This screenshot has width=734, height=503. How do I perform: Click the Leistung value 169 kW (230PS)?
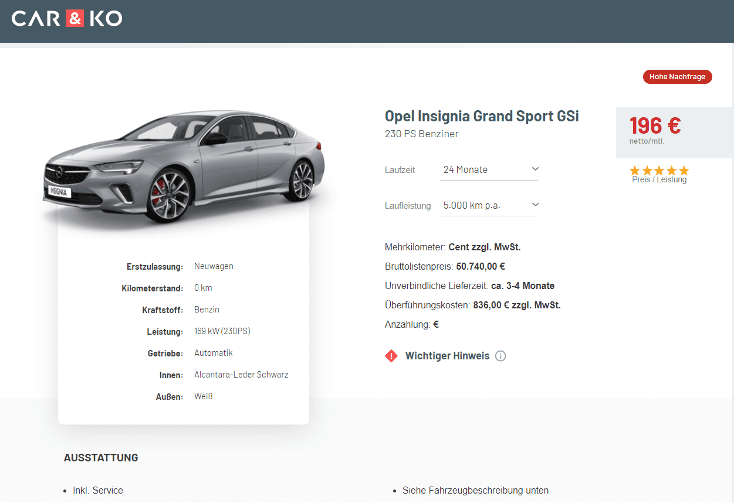(222, 331)
